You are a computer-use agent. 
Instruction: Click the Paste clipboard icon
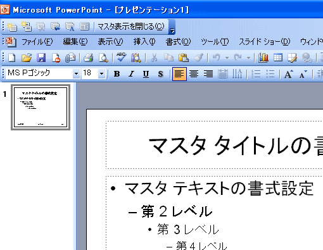184,58
